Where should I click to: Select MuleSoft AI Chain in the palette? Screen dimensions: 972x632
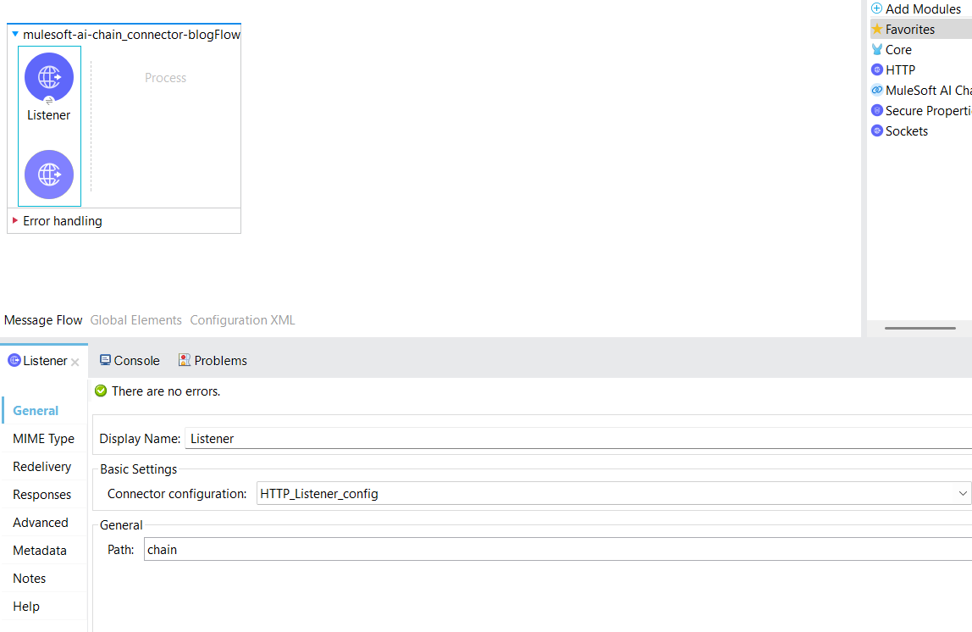pos(929,90)
